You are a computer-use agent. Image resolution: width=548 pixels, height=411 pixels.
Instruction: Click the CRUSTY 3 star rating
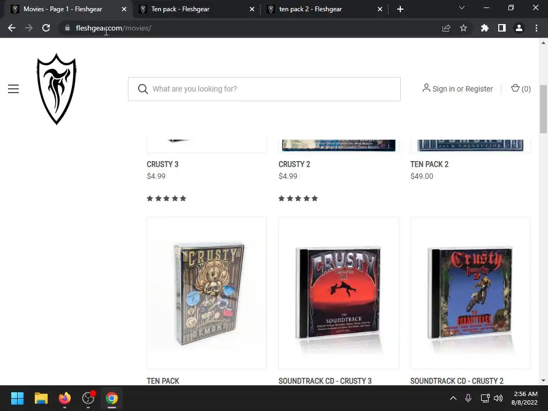point(166,199)
